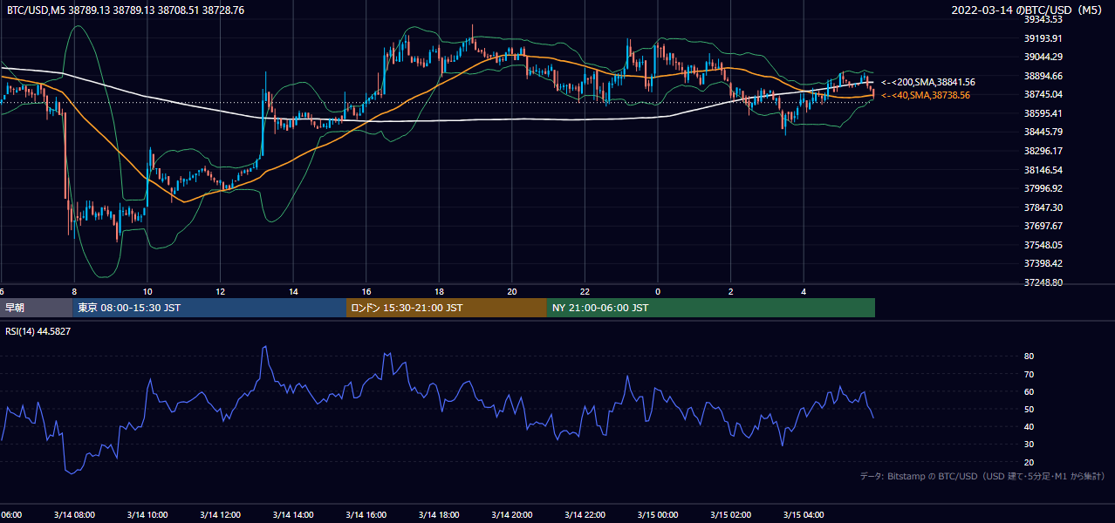Click the time label 3/14 14:00
The image size is (1115, 523).
tap(292, 515)
